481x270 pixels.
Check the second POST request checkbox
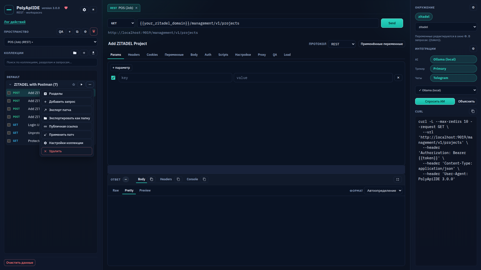click(x=9, y=101)
